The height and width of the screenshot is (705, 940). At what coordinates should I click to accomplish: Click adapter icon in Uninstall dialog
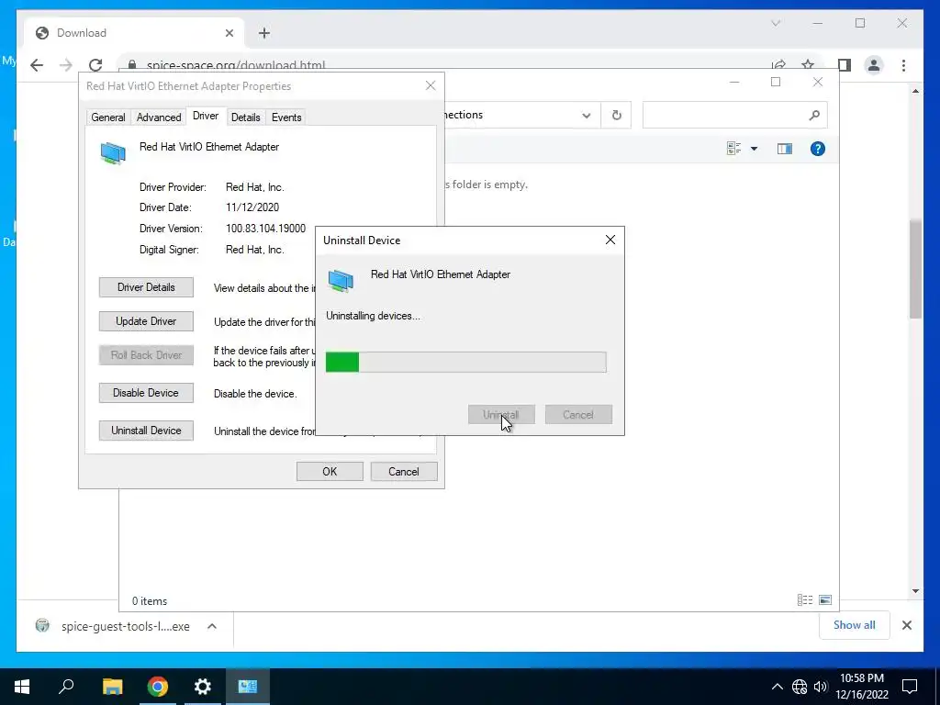pos(341,280)
